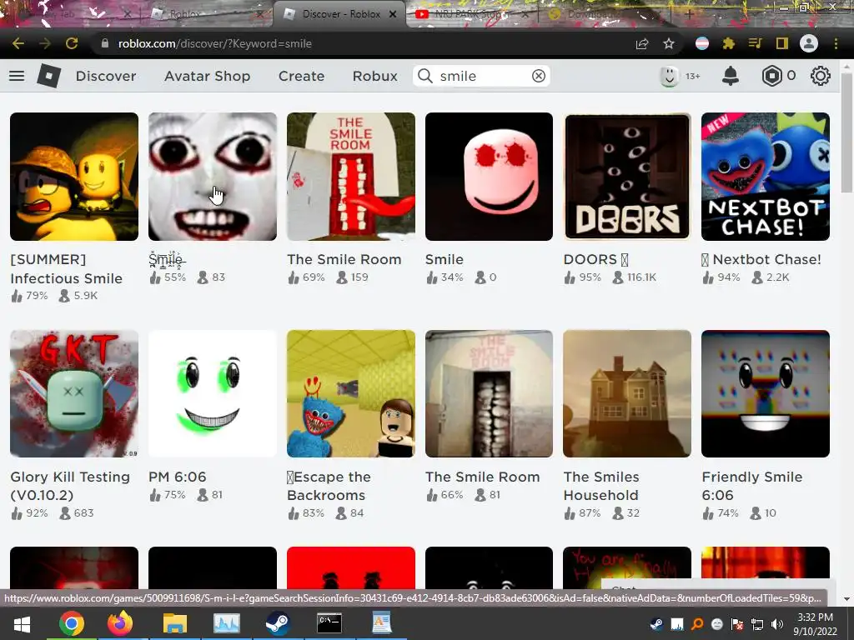Open The Smile Room 69% game link

pos(344,260)
